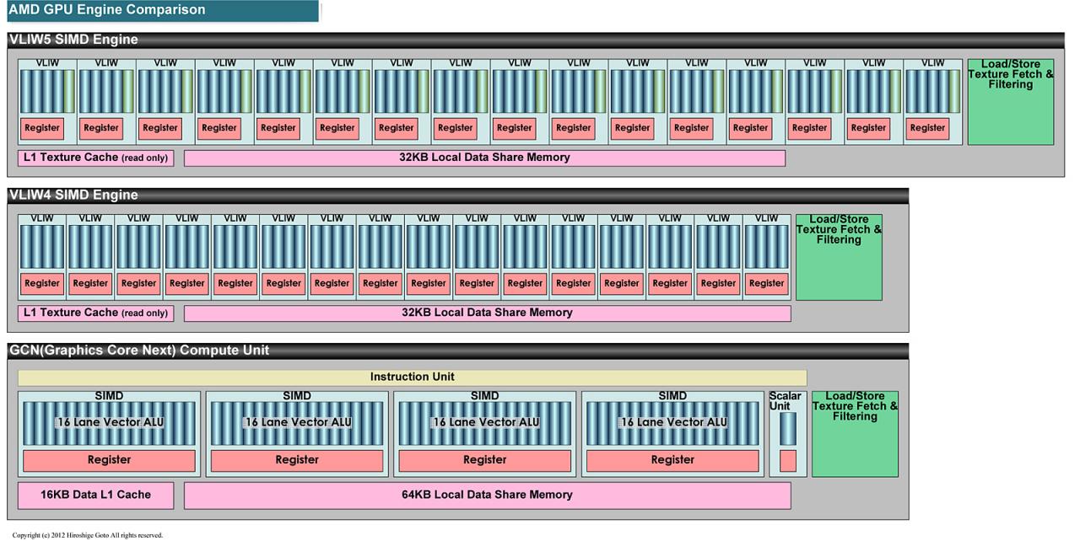Select the 64KB Local Data Share Memory block
The width and height of the screenshot is (1080, 541).
(x=487, y=495)
